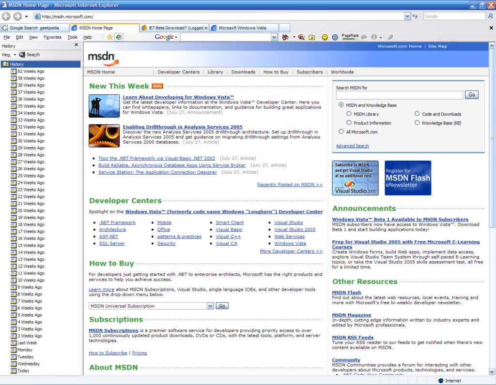Viewport: 496px width, 385px height.
Task: Click the blue sad face vote icon
Action: point(335,37)
